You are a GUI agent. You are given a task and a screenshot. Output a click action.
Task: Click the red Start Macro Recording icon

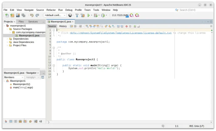pyautogui.click(x=127, y=26)
